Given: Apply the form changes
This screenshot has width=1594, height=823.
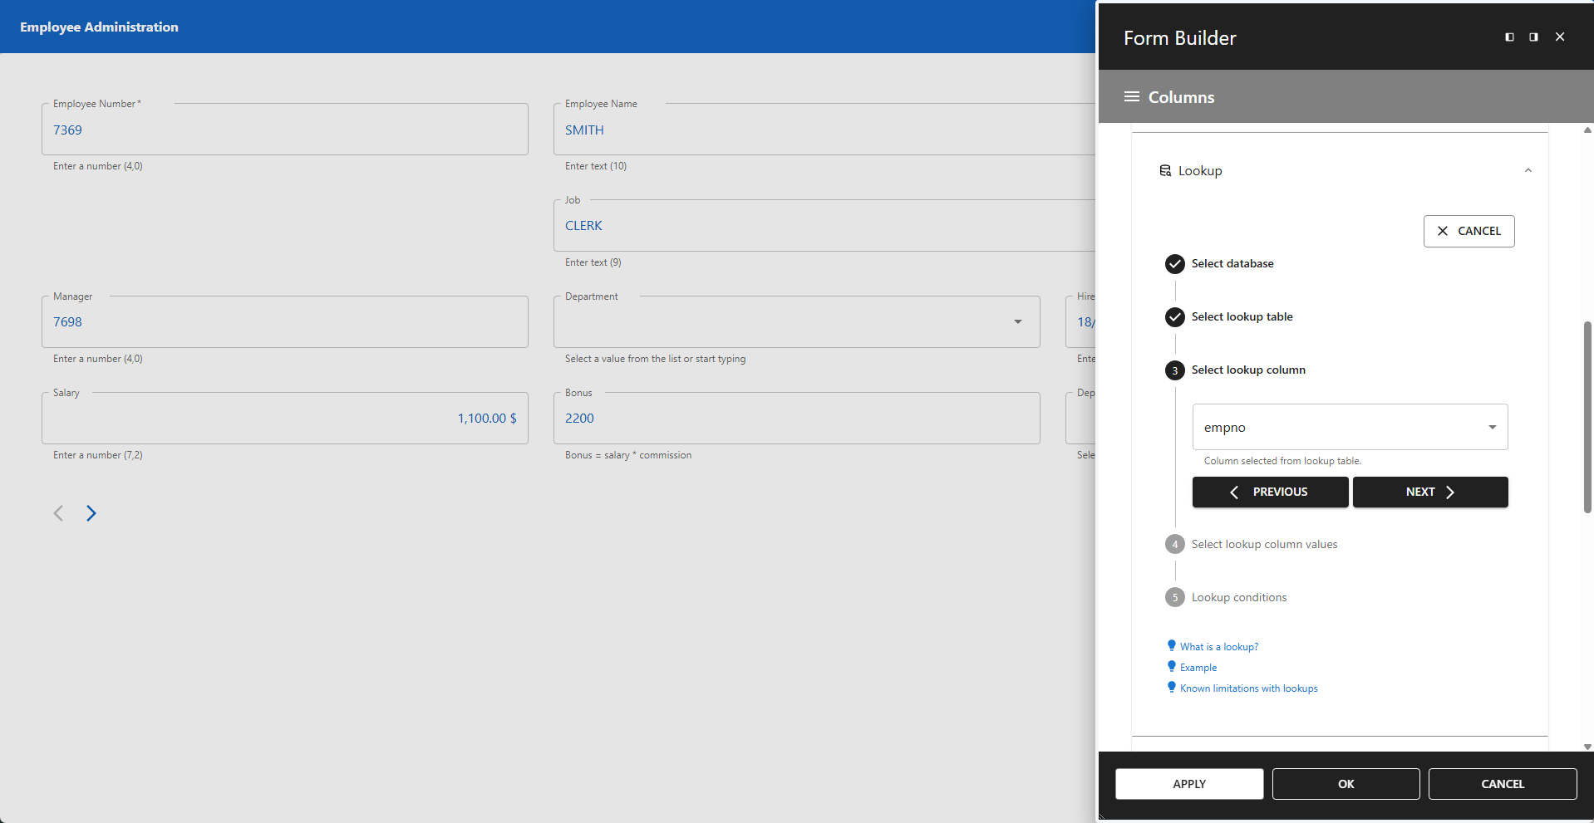Looking at the screenshot, I should click(x=1188, y=783).
